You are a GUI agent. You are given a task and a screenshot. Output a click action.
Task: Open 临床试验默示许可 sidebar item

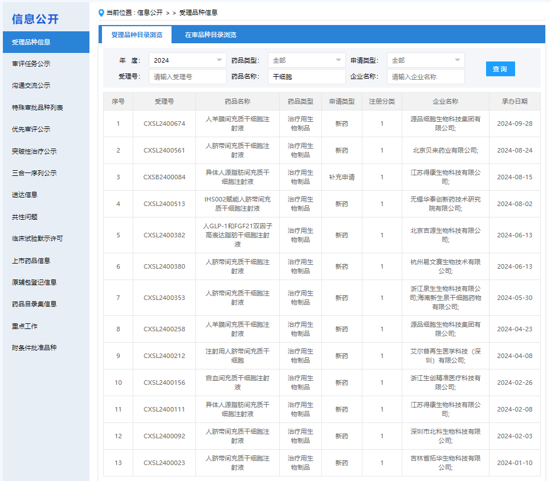pos(37,239)
